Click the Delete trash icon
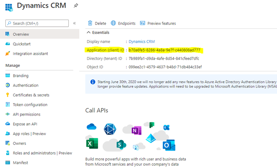This screenshot has height=168, width=277. 90,23
